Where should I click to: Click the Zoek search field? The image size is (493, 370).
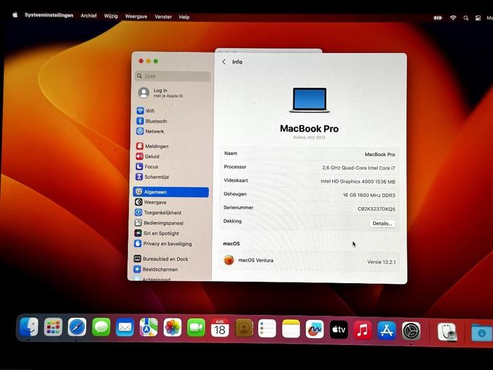173,76
